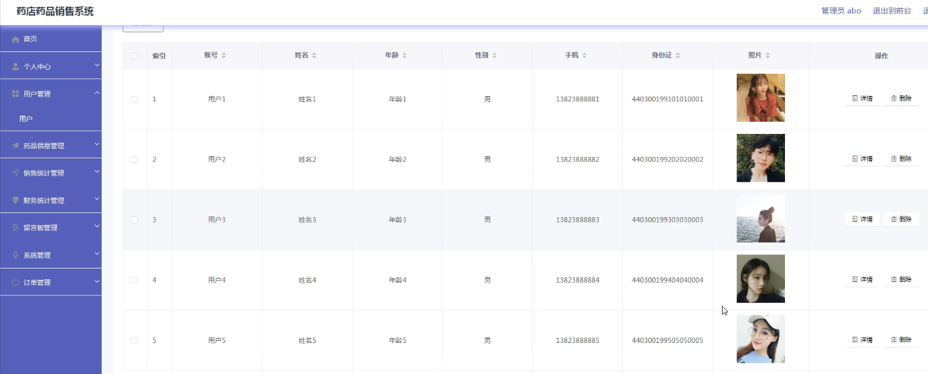Sort by 手机 column arrows
Screen dimensions: 928x374
(x=584, y=55)
